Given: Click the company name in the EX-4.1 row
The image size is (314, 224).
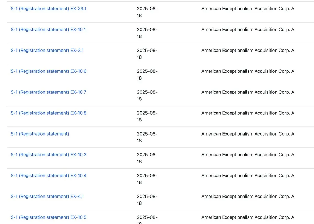Looking at the screenshot, I should (248, 197).
